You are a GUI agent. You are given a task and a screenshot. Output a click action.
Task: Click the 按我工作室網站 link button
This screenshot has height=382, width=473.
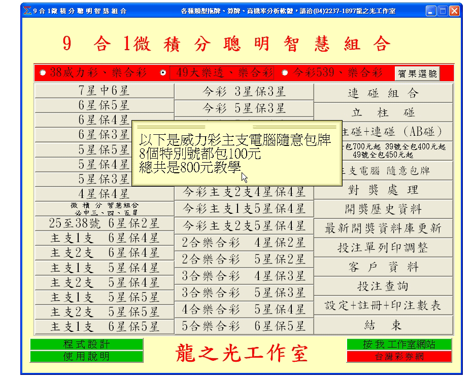tap(399, 345)
